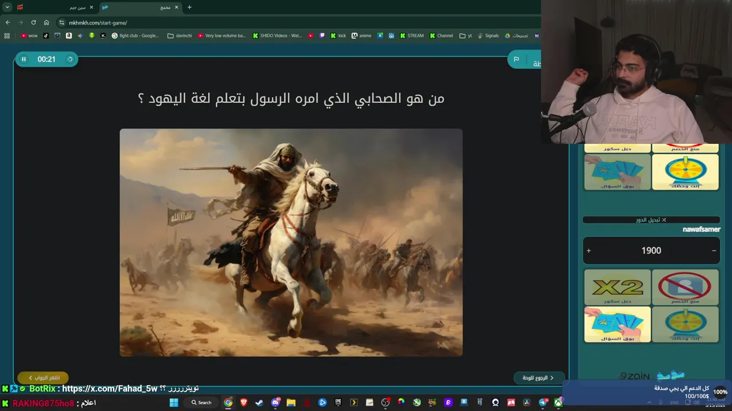Open the fight club Google bookmark
This screenshot has height=411, width=732.
click(x=135, y=35)
